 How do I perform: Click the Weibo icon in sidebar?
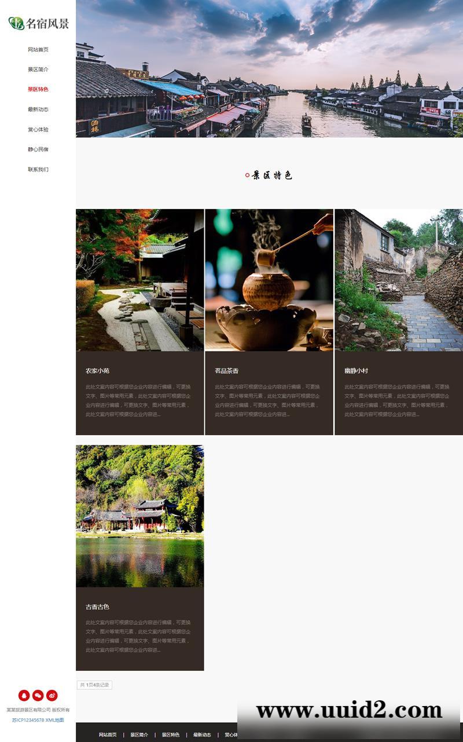click(x=52, y=696)
